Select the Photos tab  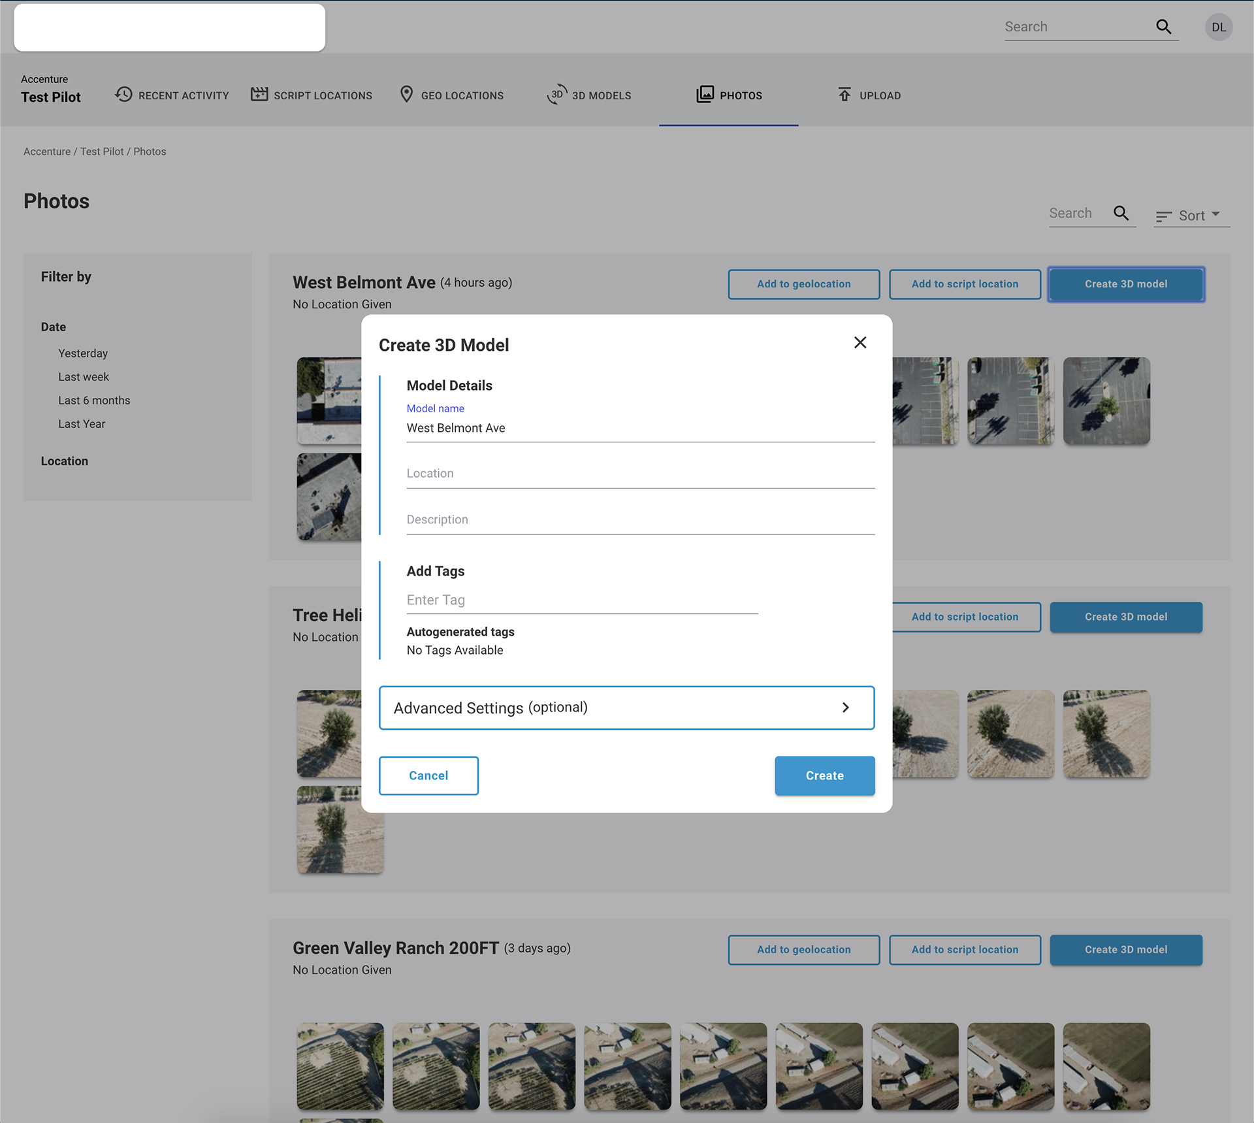(x=729, y=95)
